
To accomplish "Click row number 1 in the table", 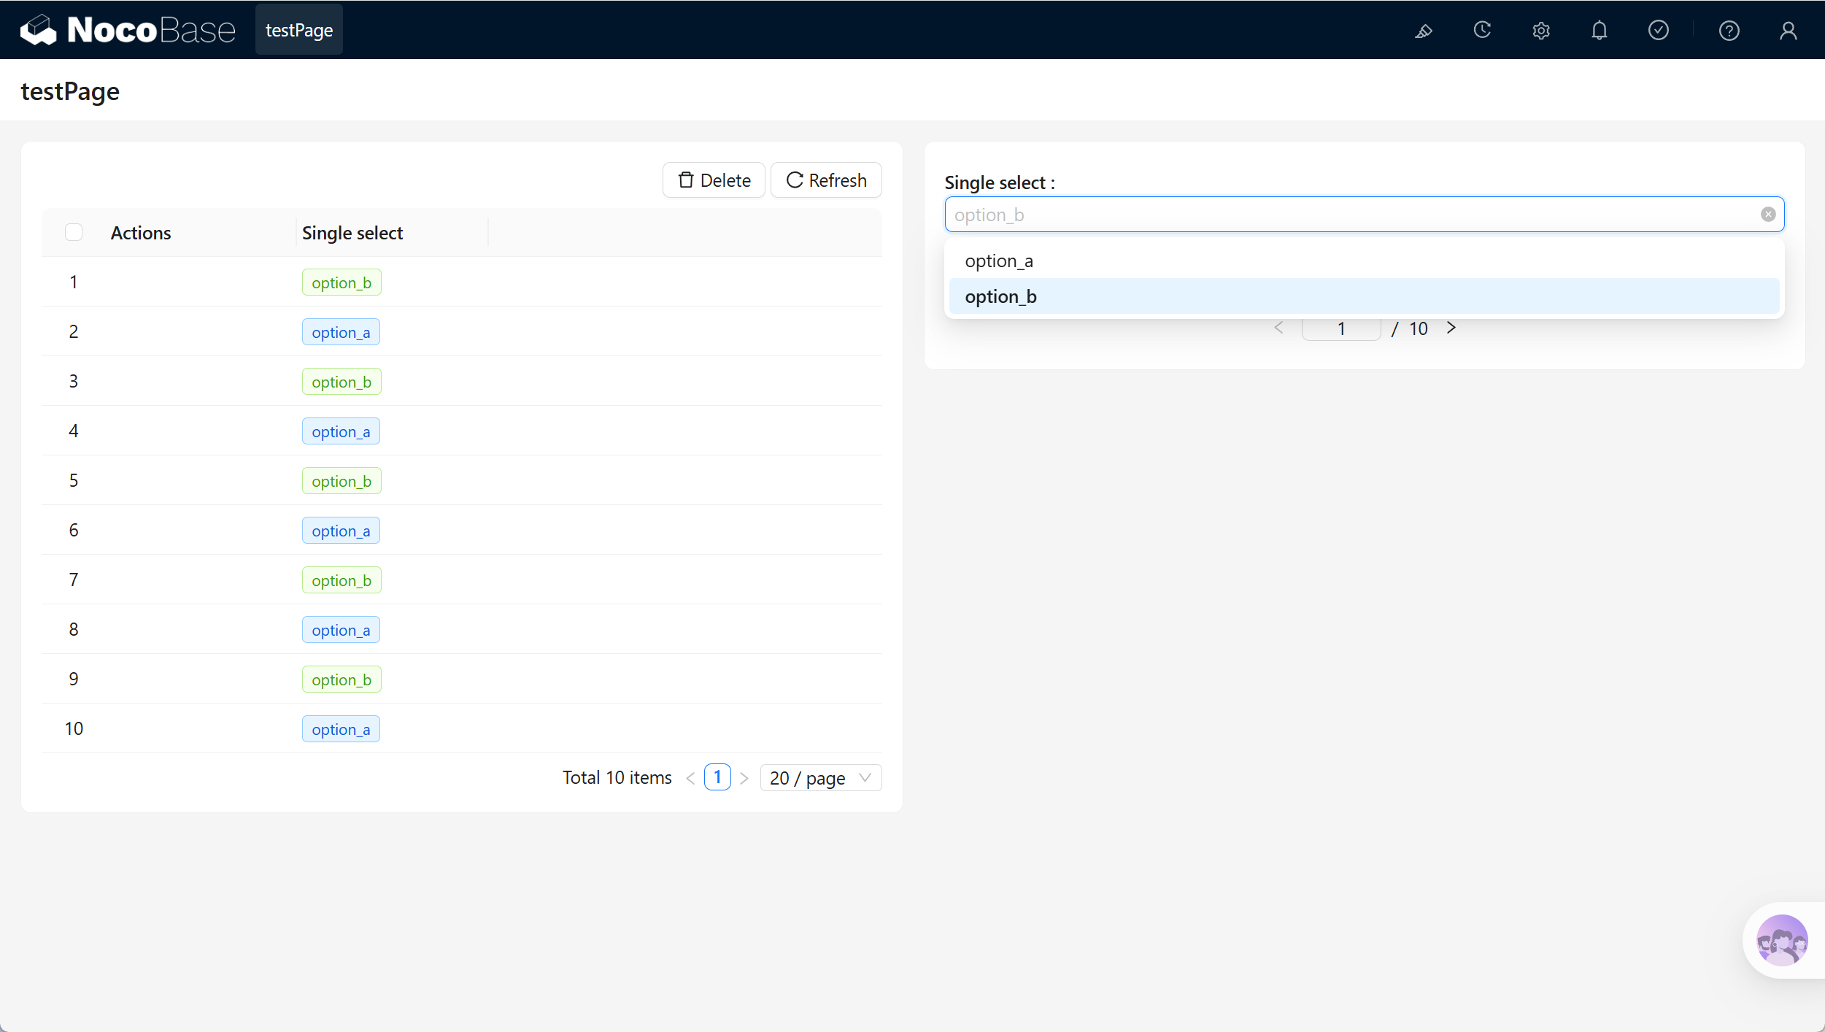I will (74, 282).
